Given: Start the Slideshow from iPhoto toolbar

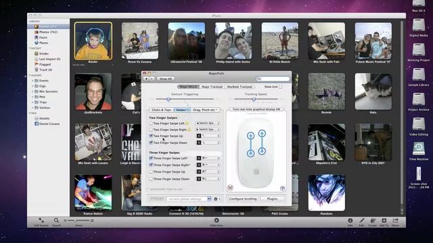Looking at the screenshot, I should [x=216, y=220].
